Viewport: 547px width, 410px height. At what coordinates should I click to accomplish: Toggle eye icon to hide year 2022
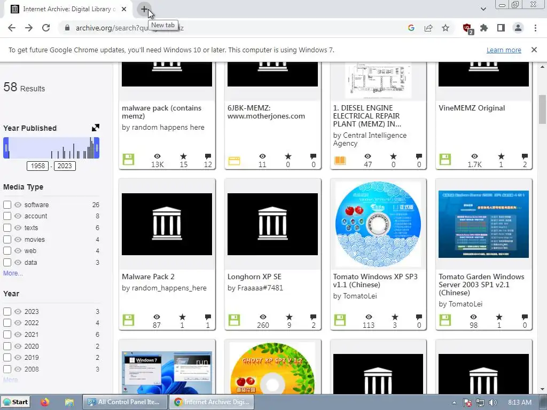(18, 323)
